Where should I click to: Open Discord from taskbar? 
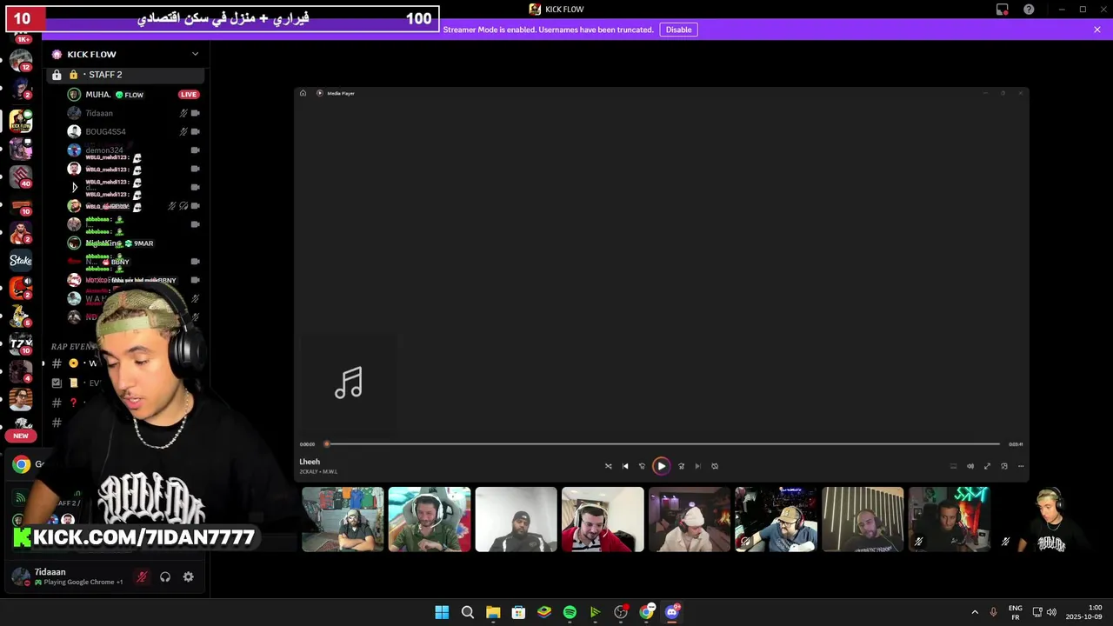672,612
